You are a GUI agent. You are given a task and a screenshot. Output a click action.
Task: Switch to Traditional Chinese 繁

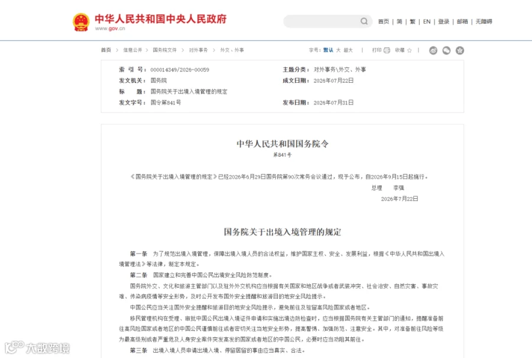[x=413, y=21]
